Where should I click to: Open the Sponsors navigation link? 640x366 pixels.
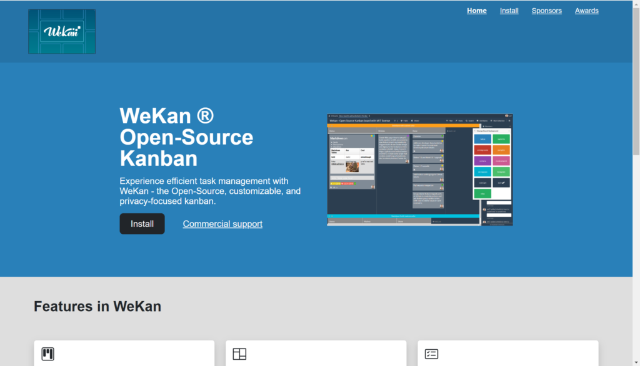[x=546, y=11]
